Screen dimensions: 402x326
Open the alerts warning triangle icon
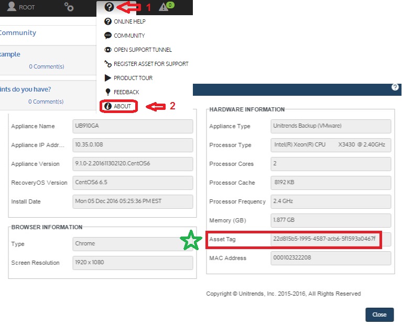(x=164, y=7)
